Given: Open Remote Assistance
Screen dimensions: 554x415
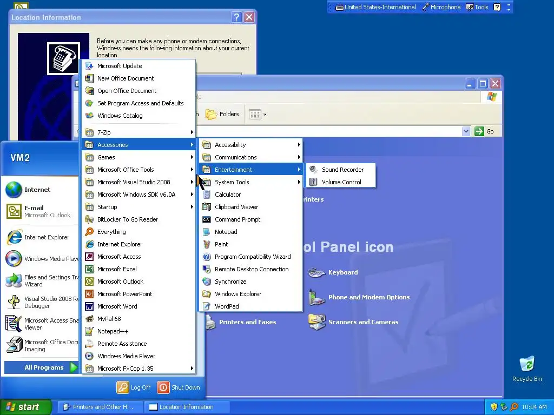Looking at the screenshot, I should tap(138, 344).
